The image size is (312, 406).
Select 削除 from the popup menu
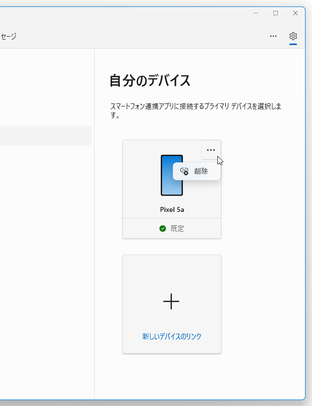pyautogui.click(x=197, y=171)
